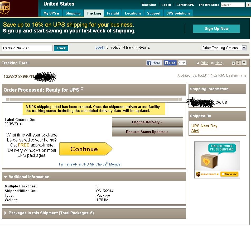Switch to the Tracking tab
Image resolution: width=251 pixels, height=227 pixels.
click(94, 13)
